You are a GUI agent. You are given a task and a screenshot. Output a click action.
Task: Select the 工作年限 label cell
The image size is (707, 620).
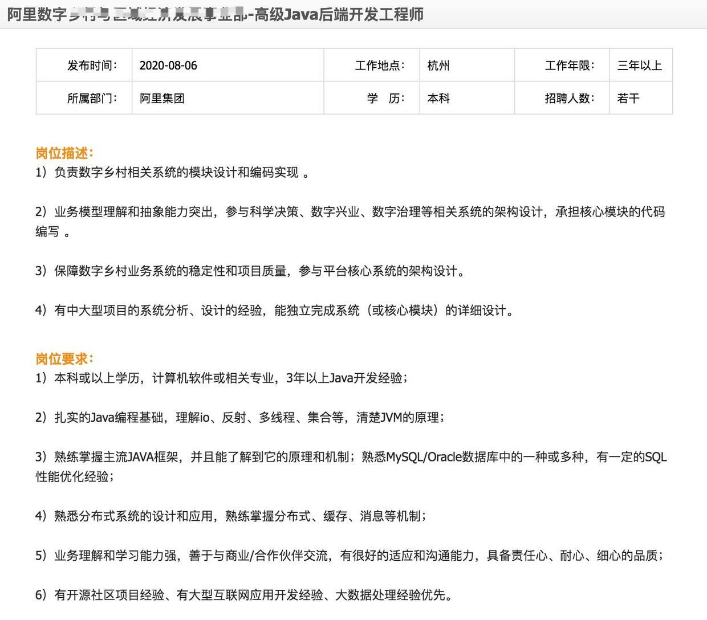(563, 65)
